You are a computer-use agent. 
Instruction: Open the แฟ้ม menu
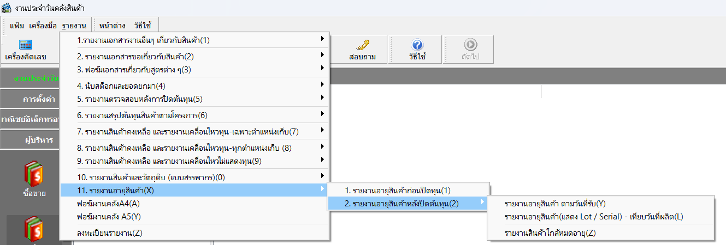point(17,25)
